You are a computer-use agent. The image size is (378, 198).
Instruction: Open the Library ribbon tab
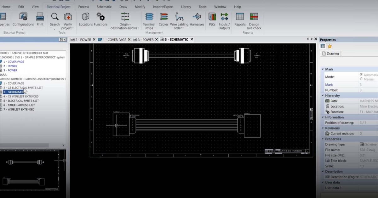pos(186,7)
